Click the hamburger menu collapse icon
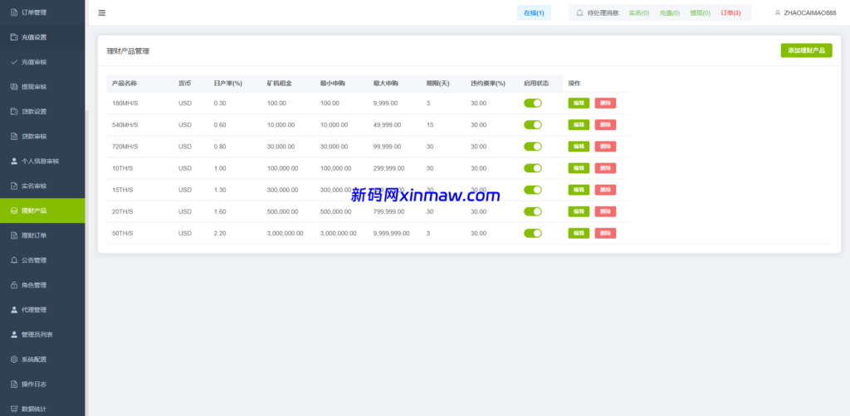Image resolution: width=850 pixels, height=416 pixels. pyautogui.click(x=102, y=13)
